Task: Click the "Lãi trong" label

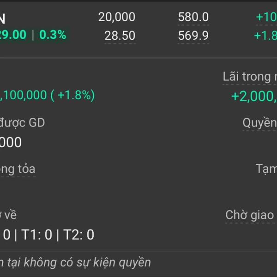Action: coord(249,77)
